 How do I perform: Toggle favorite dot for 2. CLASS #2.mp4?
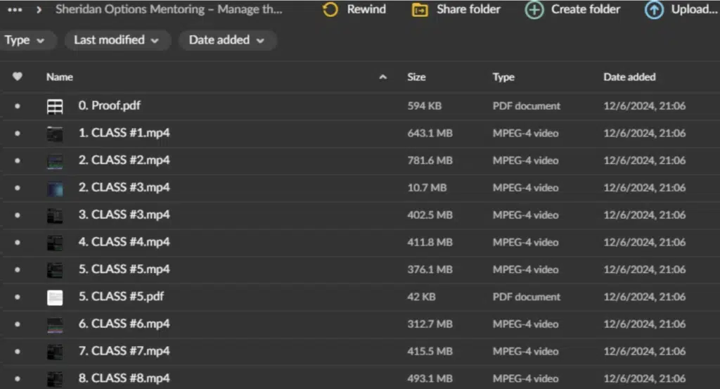tap(17, 161)
